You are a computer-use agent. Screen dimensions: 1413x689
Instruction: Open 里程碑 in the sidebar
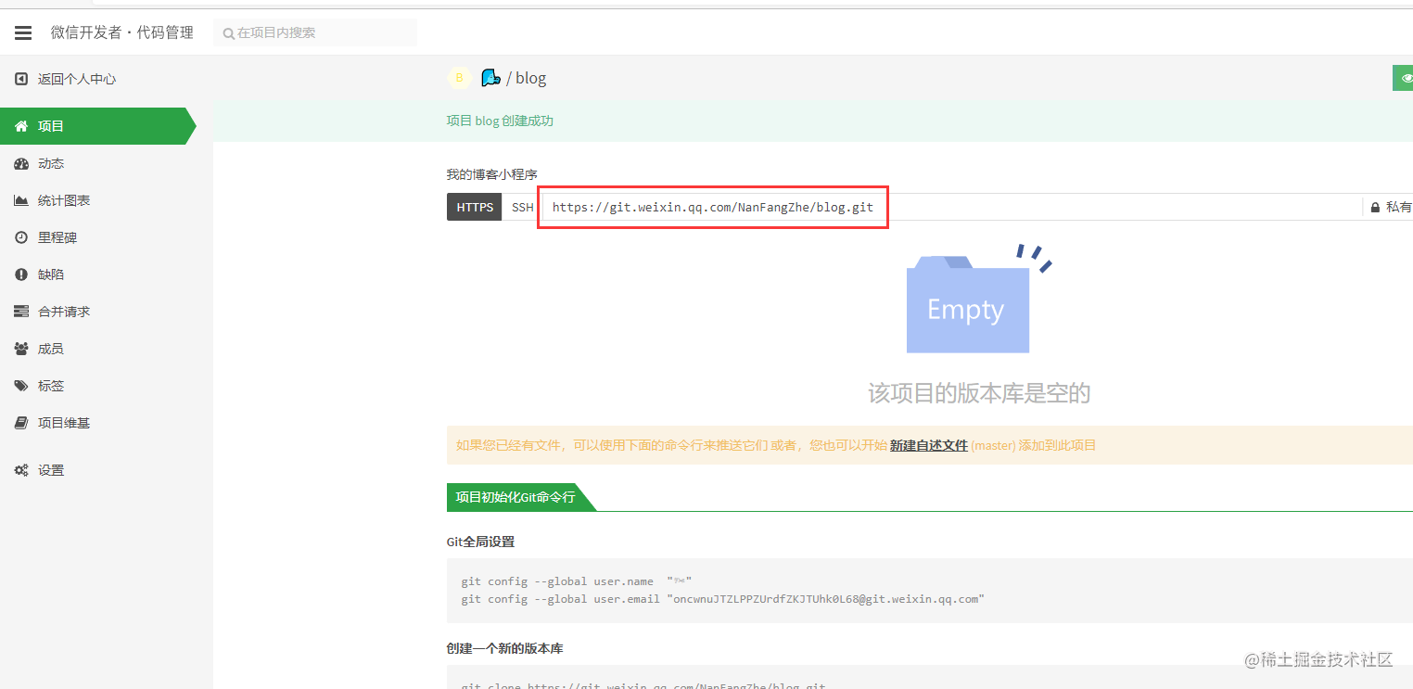57,237
